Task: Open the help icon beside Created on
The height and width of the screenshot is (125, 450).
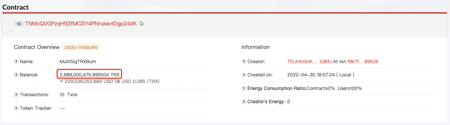Action: [244, 75]
